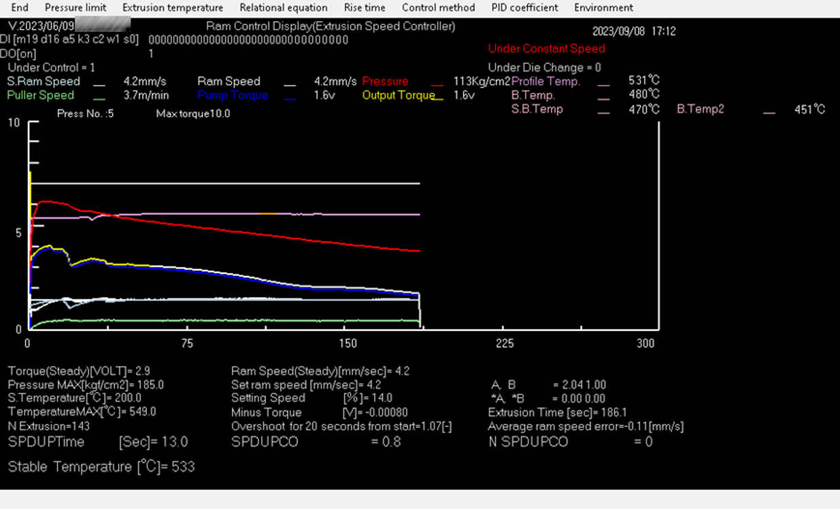Open the Extrusion temperature menu
Viewport: 840px width, 509px height.
pos(173,7)
